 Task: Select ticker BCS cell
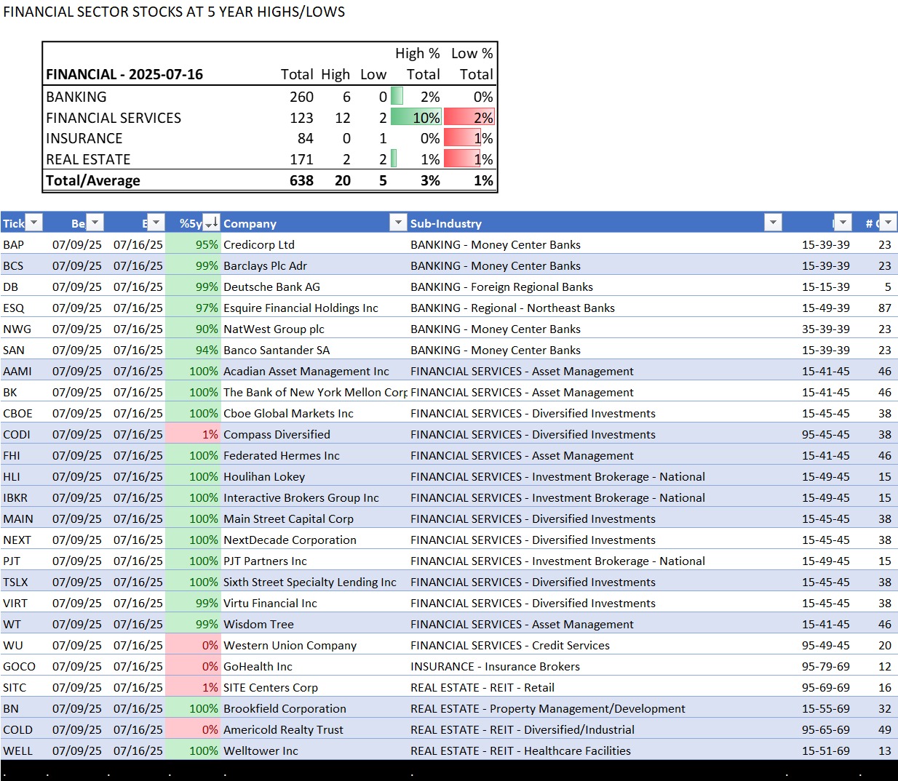click(13, 265)
